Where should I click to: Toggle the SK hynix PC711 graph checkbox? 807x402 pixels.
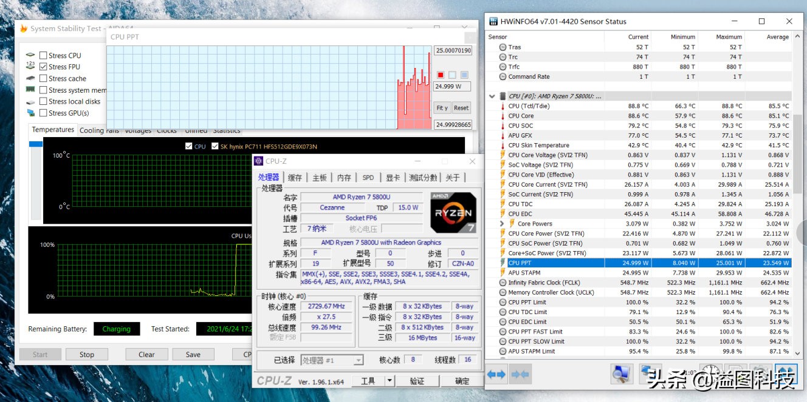(x=215, y=146)
